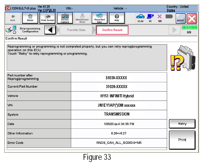Image resolution: width=203 pixels, height=166 pixels.
Task: Click the reprogramming not completed message box
Action: 87,58
